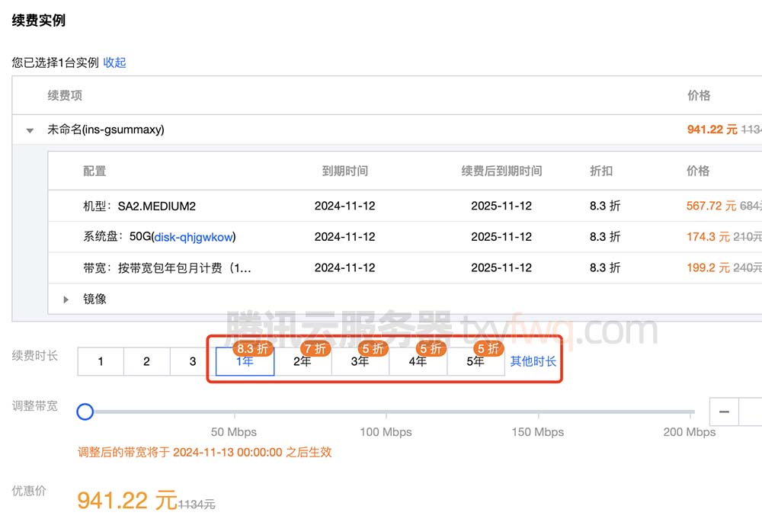Click the 续费后到期时间 column header

coord(501,171)
